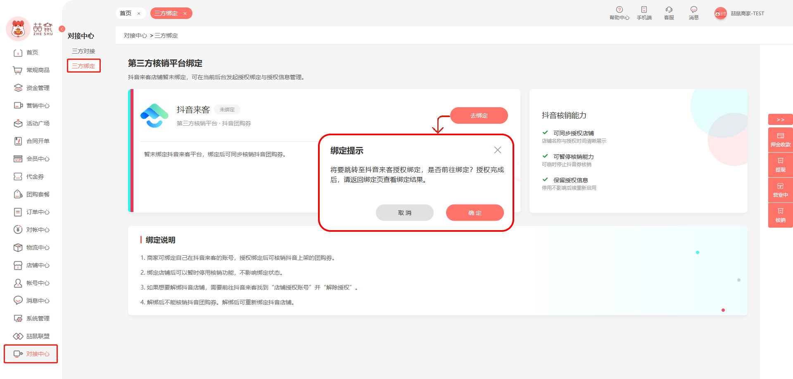Click the 绑定说明 section heading
Screen dimensions: 793x379
click(x=161, y=240)
